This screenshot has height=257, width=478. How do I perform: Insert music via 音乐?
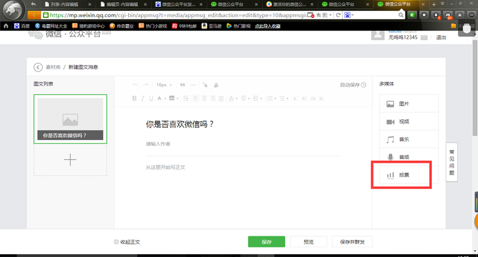tap(409, 139)
